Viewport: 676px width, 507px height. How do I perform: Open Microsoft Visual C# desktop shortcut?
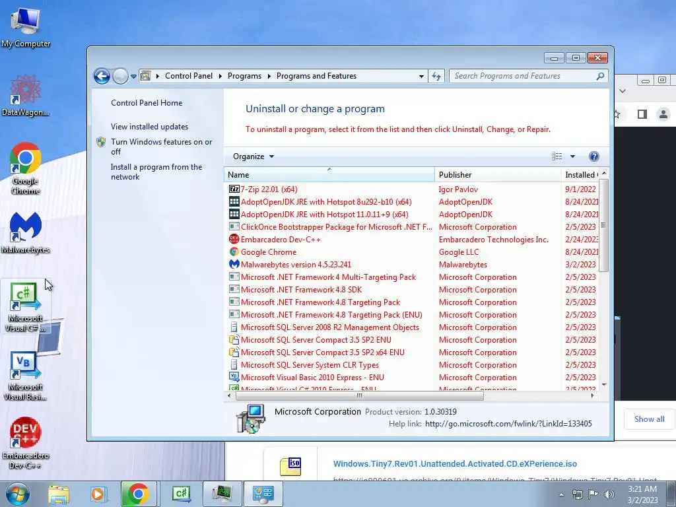coord(26,307)
